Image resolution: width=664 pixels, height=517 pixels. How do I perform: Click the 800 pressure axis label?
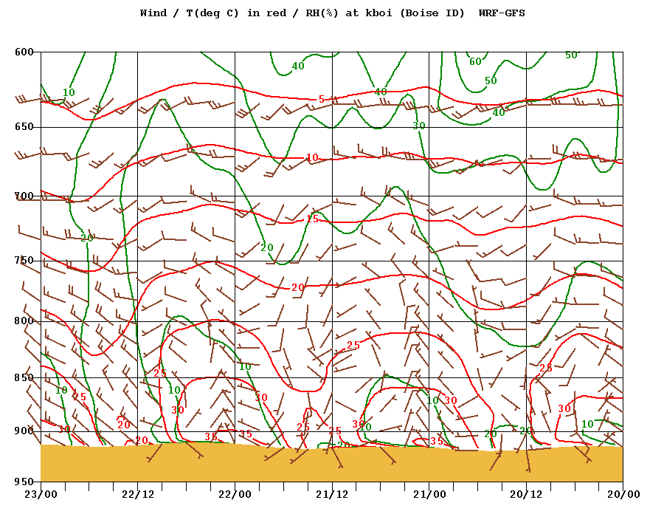[x=24, y=321]
